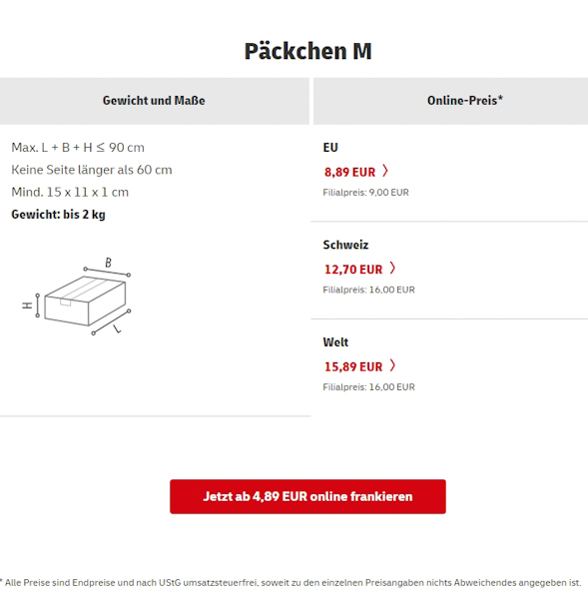Click the 8,89 EUR price link for EU
Image resolution: width=588 pixels, height=599 pixels.
point(349,172)
